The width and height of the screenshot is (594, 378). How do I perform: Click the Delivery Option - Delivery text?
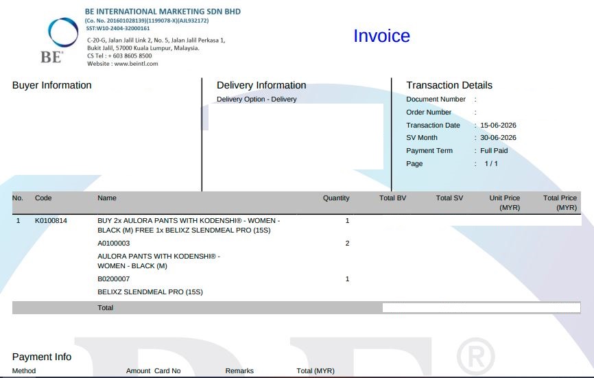(x=257, y=99)
